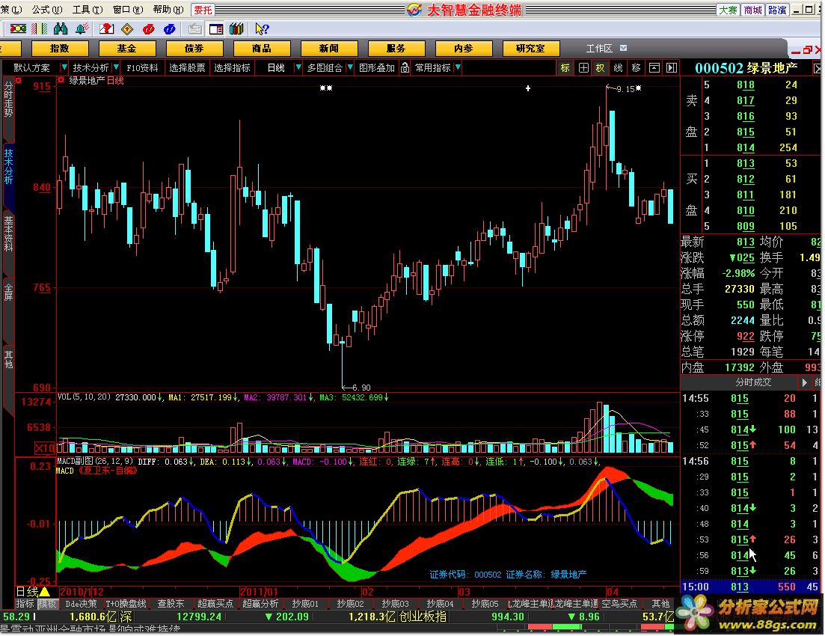Select the 模板 bottom tab
Image resolution: width=825 pixels, height=636 pixels.
[47, 603]
